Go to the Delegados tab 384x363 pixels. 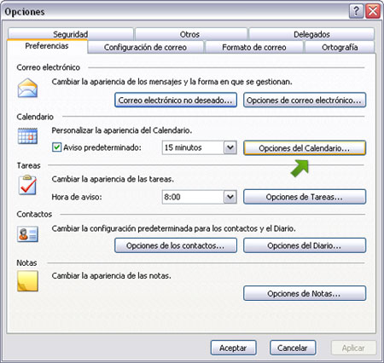point(311,34)
